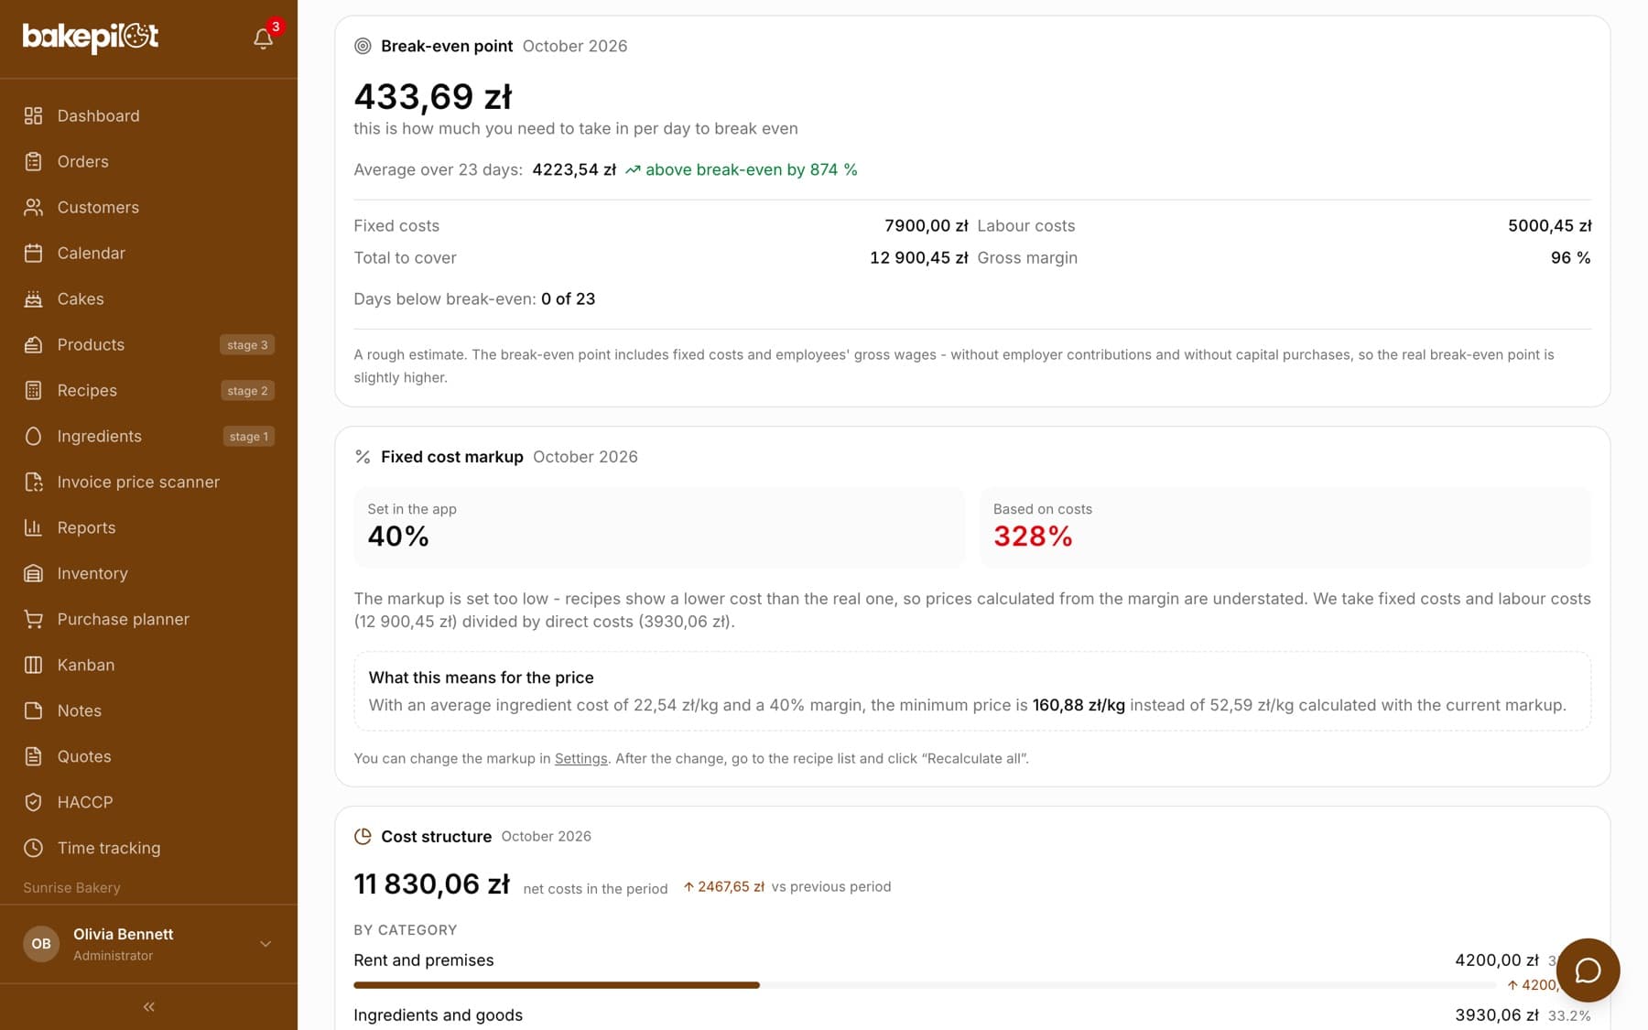
Task: Click the stage 1 badge on Ingredients
Action: (248, 437)
